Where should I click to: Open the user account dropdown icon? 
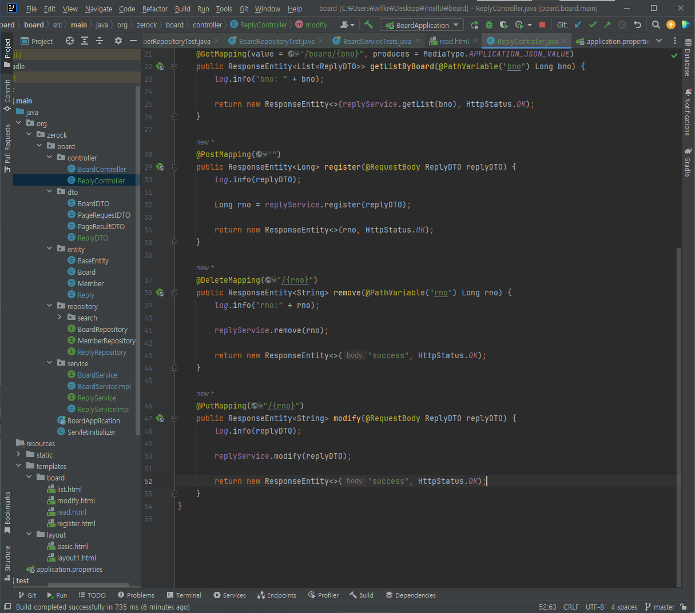pos(347,25)
